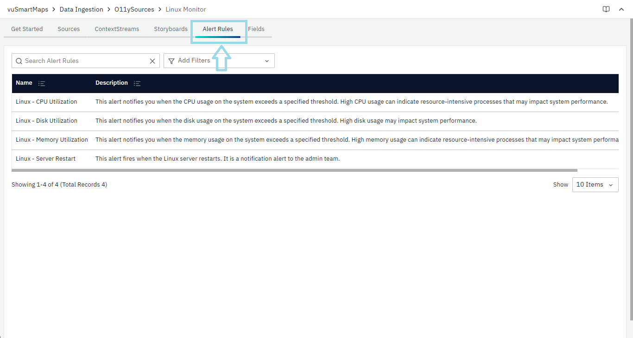Switch to the Sources tab
This screenshot has width=633, height=338.
pos(69,29)
